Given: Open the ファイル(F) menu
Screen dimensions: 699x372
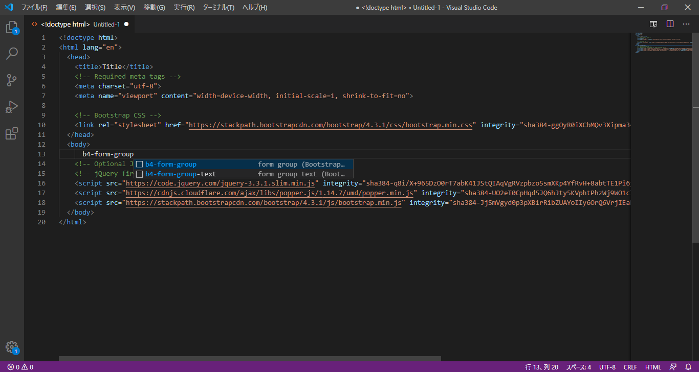Looking at the screenshot, I should click(x=34, y=7).
